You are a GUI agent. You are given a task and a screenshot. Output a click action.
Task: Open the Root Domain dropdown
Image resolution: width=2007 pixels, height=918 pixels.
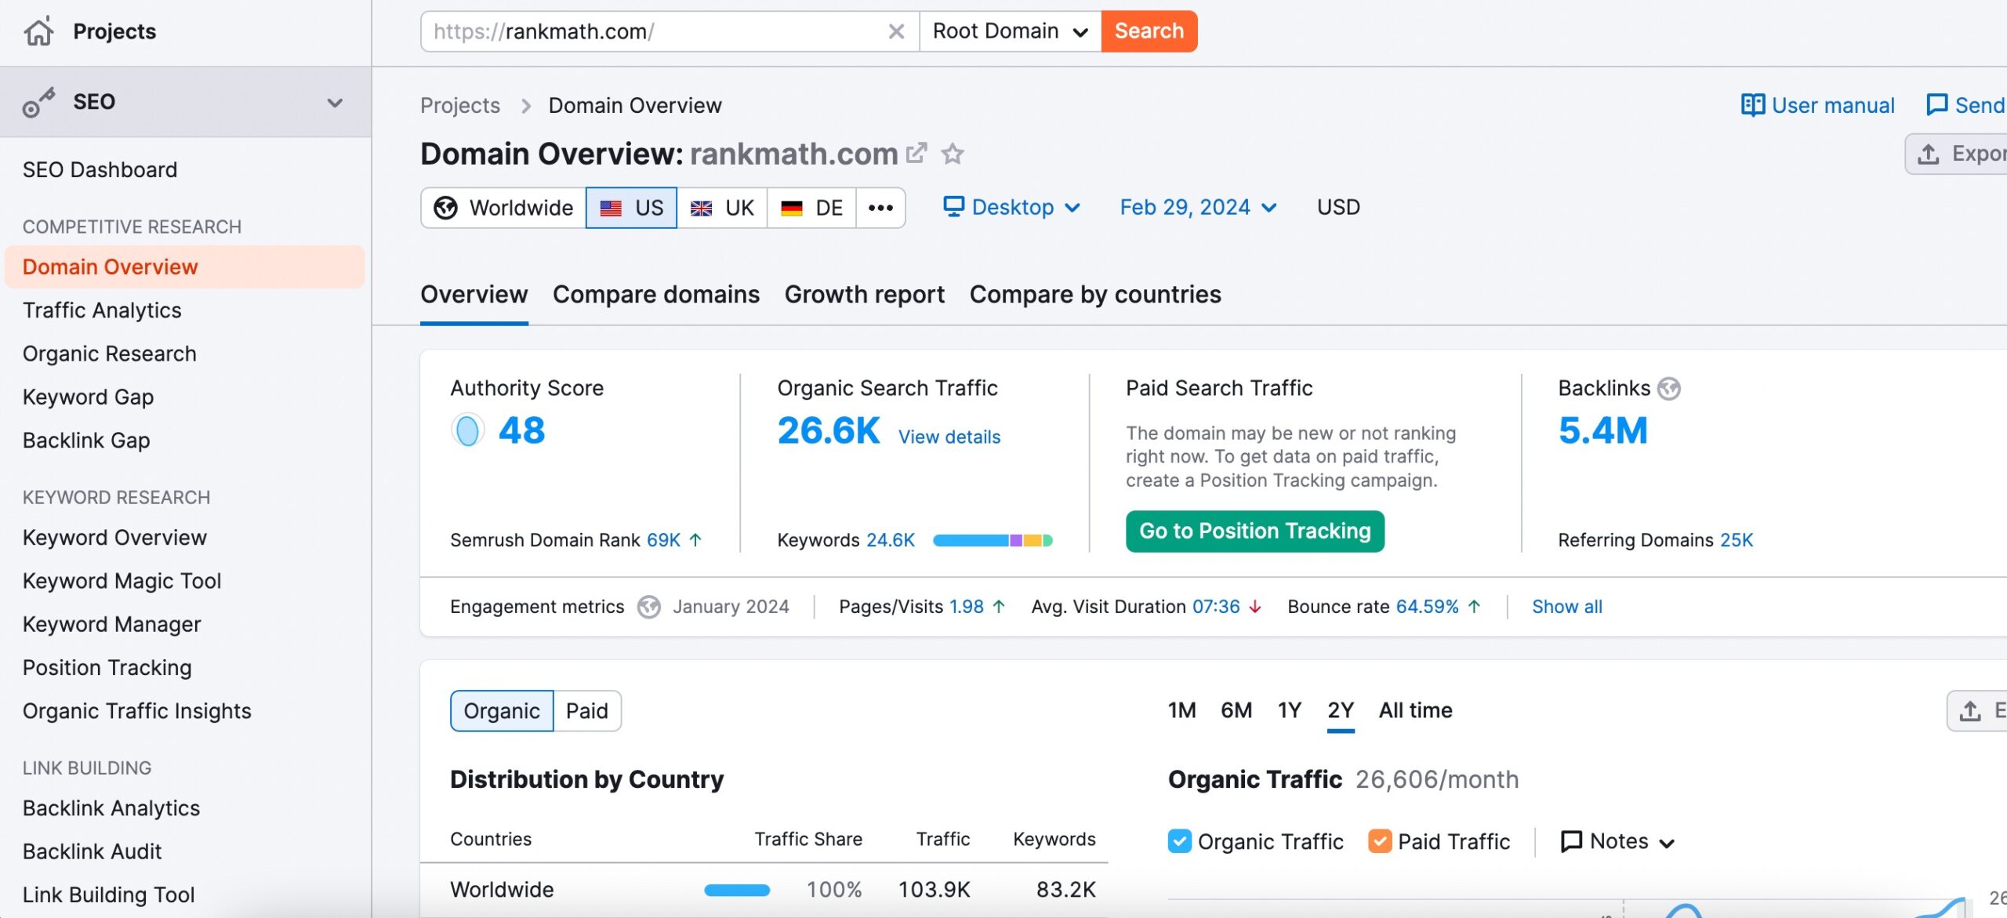coord(1010,31)
